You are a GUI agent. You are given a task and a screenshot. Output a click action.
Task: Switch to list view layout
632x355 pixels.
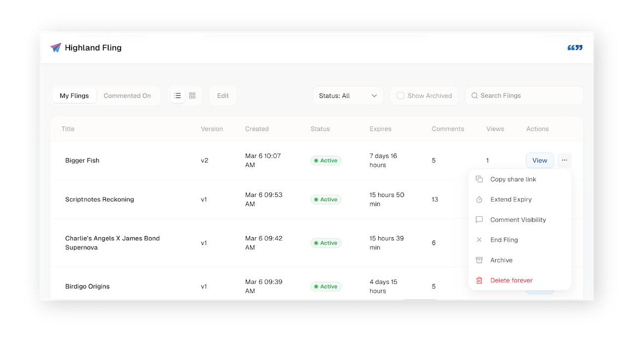point(178,96)
